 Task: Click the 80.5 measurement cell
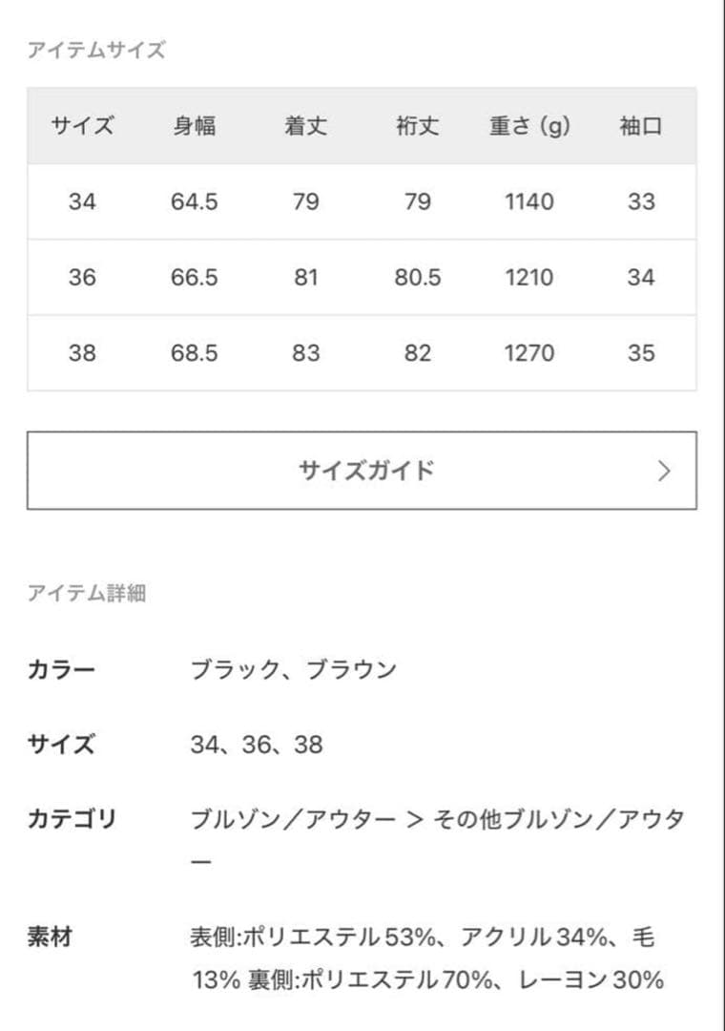417,277
